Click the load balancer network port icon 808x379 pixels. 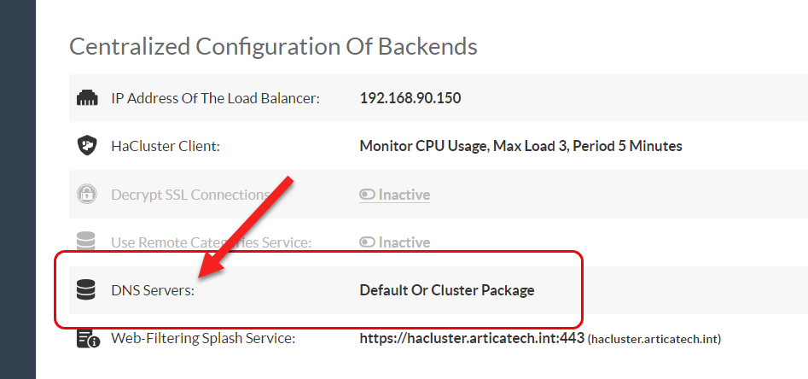coord(86,98)
